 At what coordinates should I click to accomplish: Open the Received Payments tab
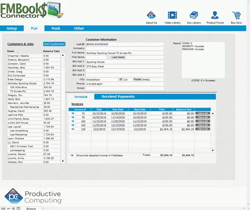pyautogui.click(x=118, y=96)
